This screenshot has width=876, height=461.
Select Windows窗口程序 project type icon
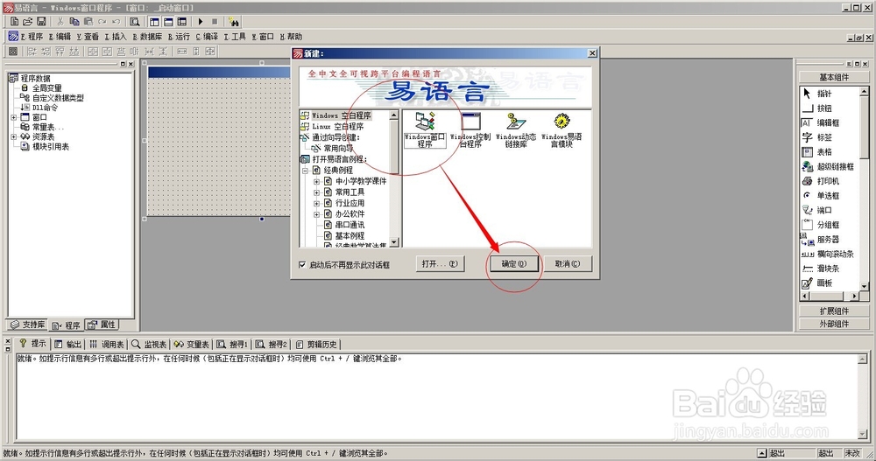coord(425,129)
